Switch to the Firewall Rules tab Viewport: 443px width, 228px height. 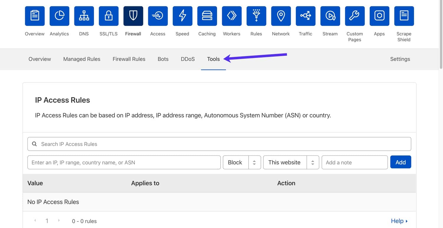pyautogui.click(x=129, y=59)
